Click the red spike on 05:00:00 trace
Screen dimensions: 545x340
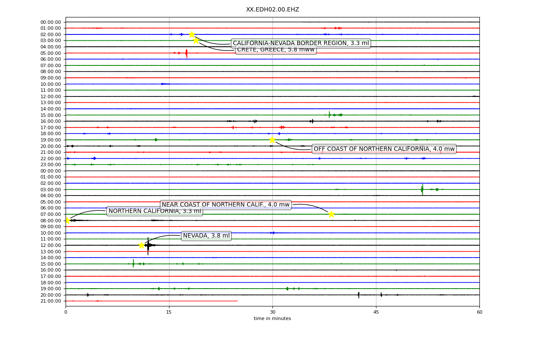pos(186,53)
